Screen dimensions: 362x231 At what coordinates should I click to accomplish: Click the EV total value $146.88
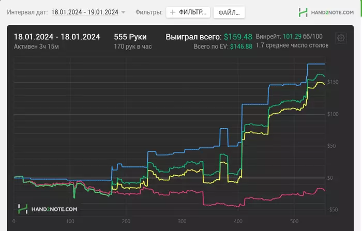tap(241, 47)
